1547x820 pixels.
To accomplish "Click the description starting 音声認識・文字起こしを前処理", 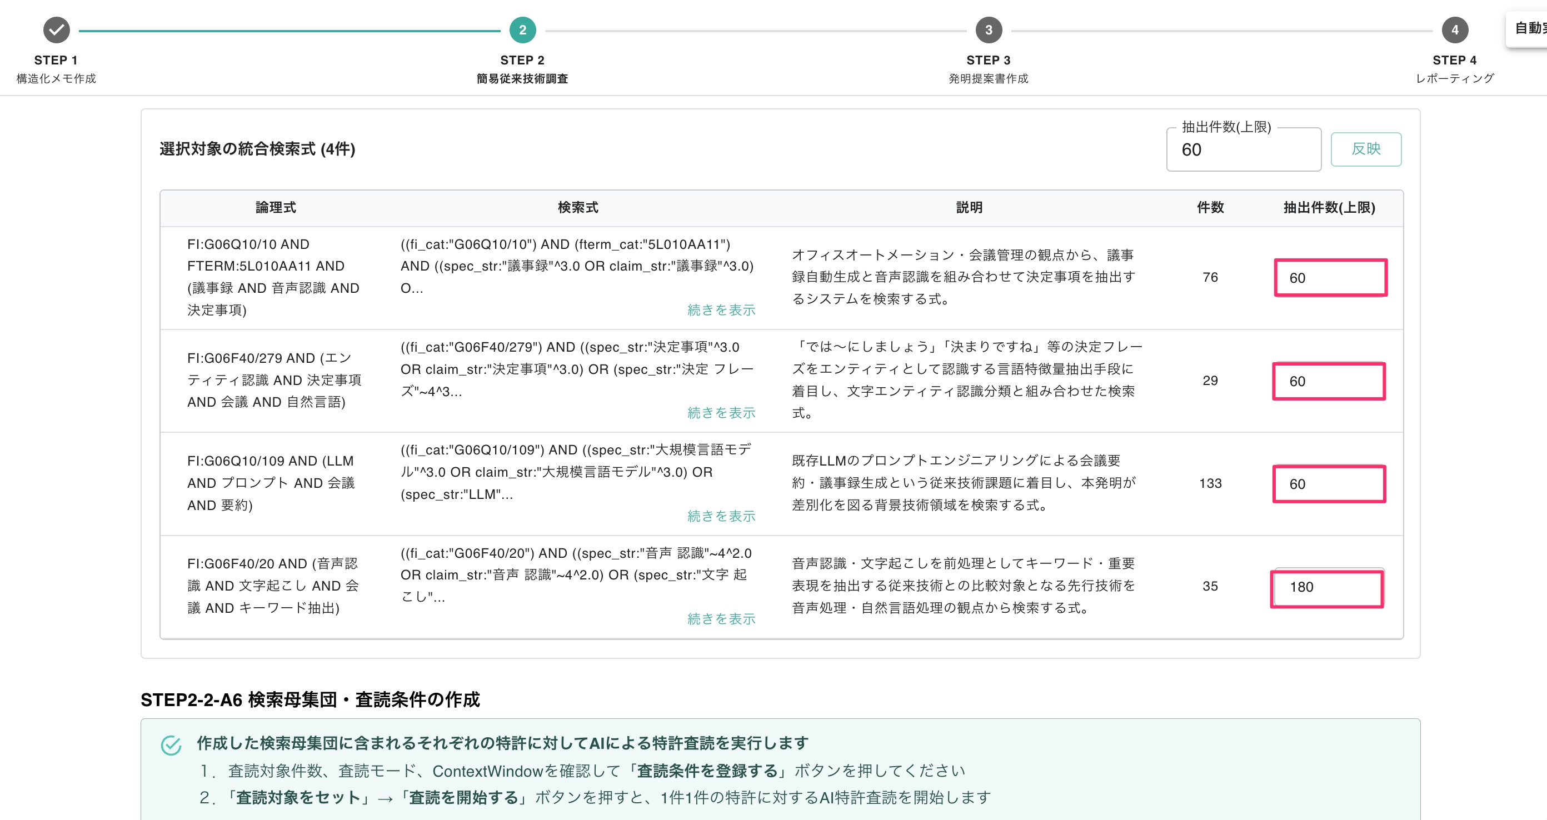I will click(964, 586).
